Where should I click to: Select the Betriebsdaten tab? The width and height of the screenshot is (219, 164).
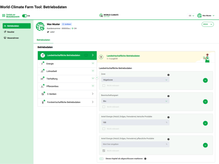44,40
